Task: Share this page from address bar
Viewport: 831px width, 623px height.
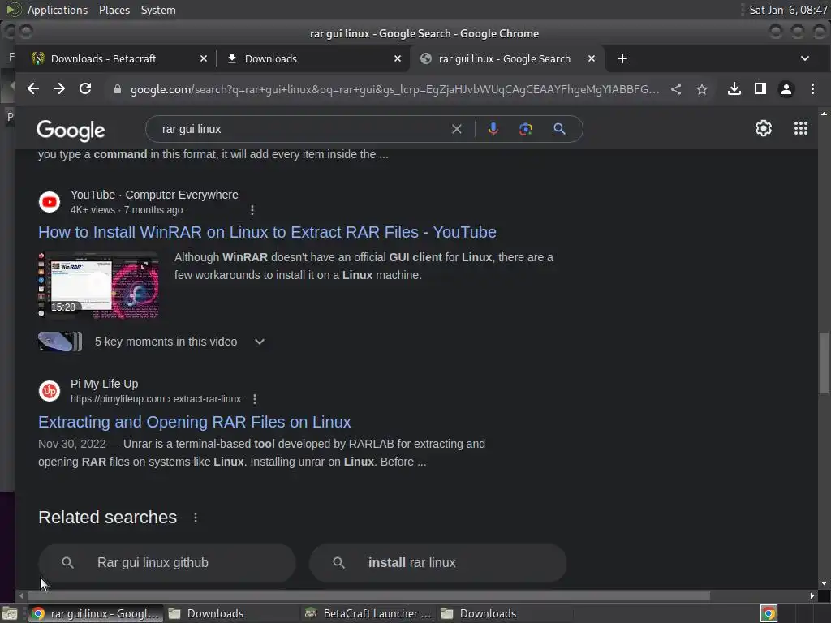Action: pyautogui.click(x=676, y=89)
